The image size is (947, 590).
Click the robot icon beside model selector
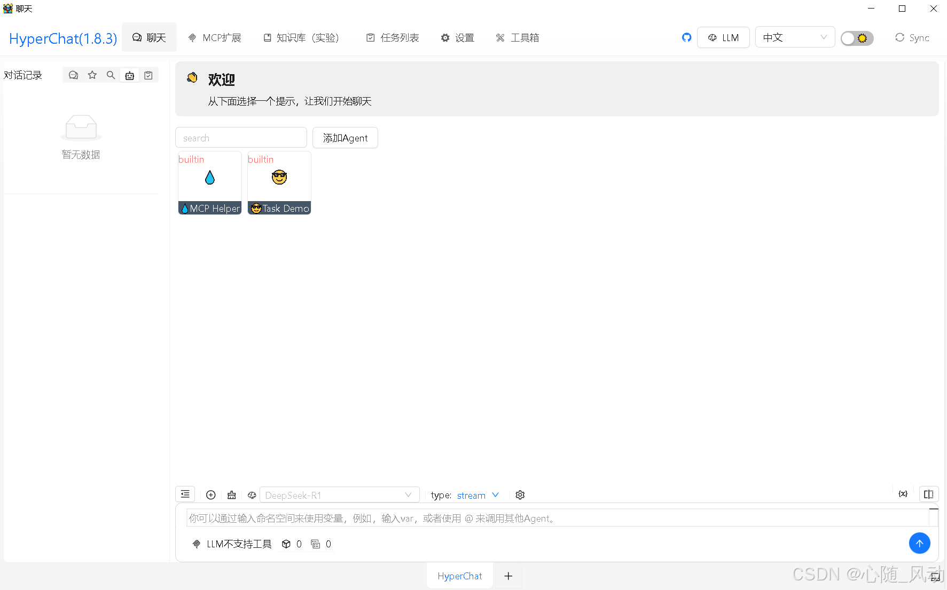231,495
